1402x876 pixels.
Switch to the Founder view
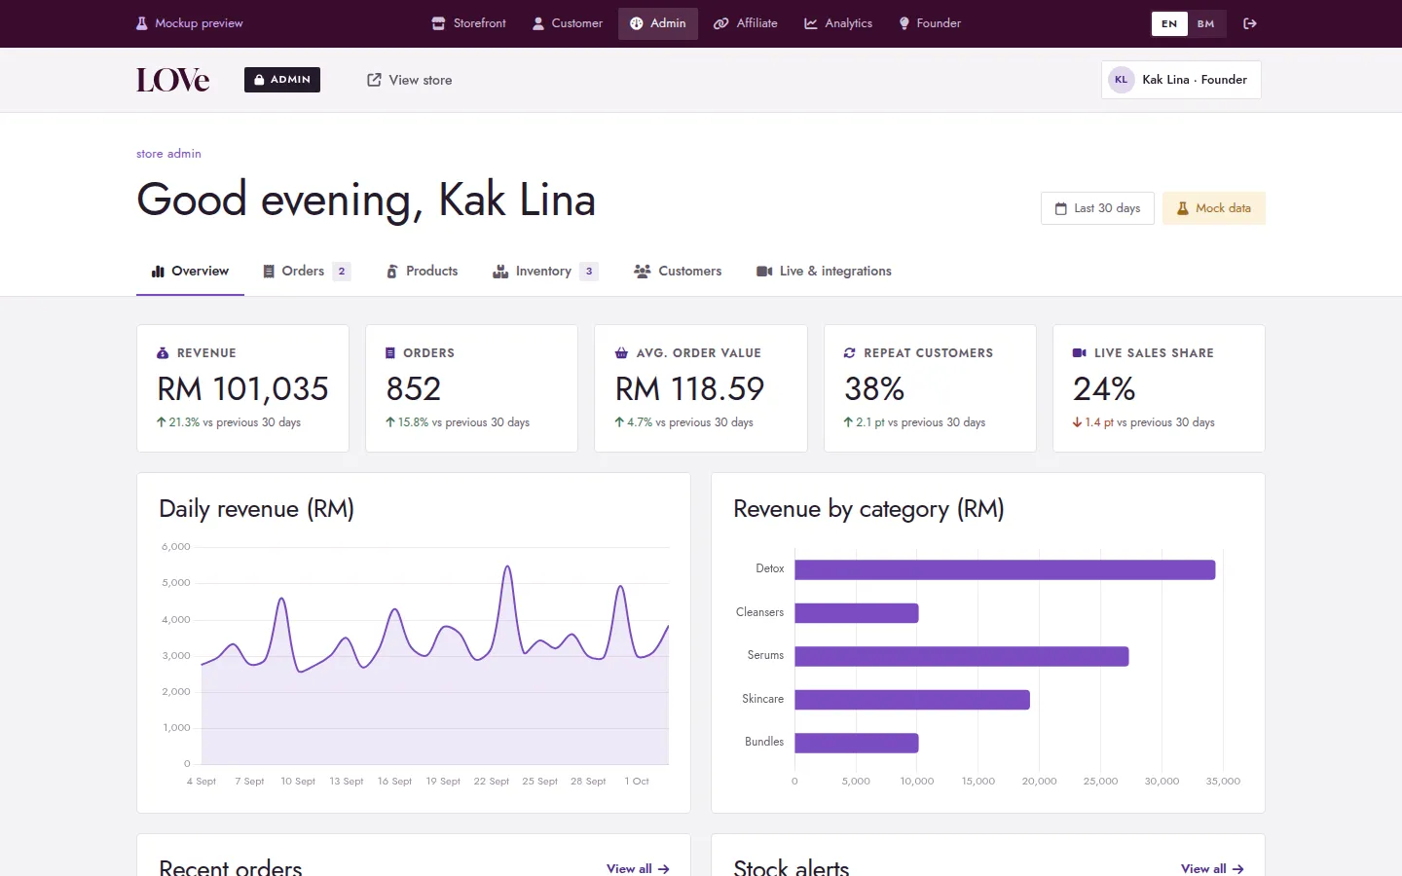point(930,23)
